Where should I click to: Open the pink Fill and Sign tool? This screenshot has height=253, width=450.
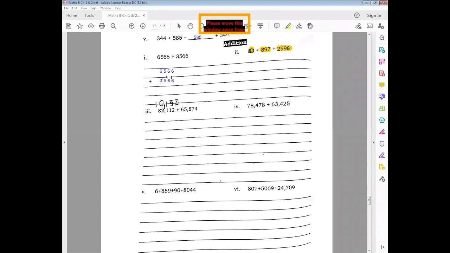[382, 132]
